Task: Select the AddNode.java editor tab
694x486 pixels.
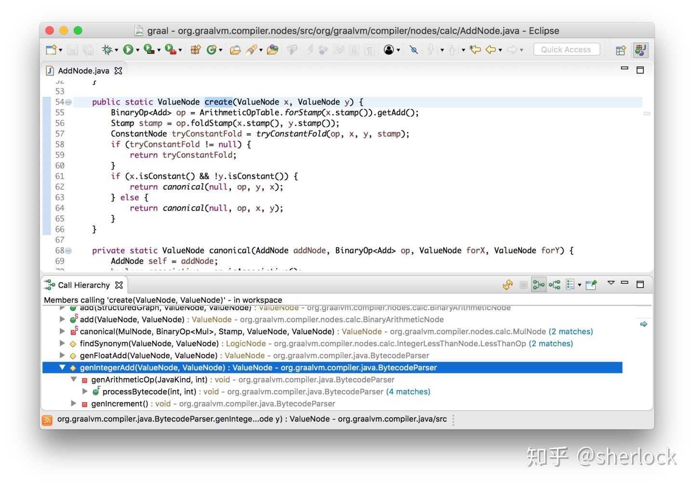Action: [83, 71]
